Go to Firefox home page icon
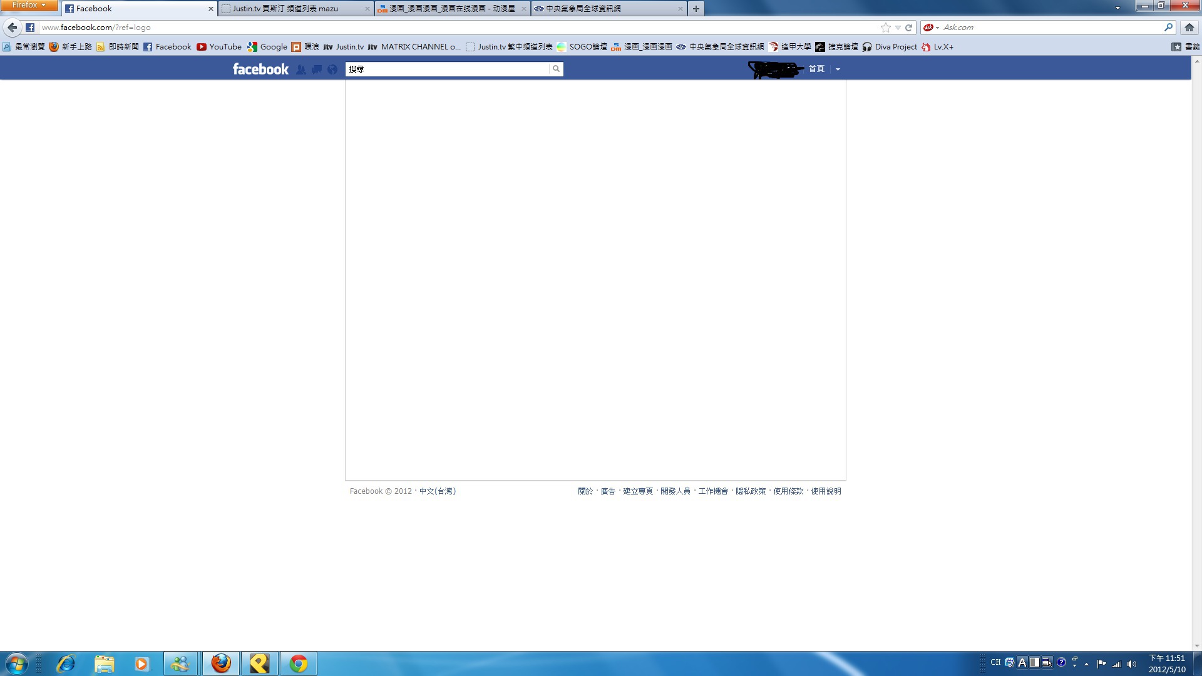The image size is (1202, 676). (1189, 28)
